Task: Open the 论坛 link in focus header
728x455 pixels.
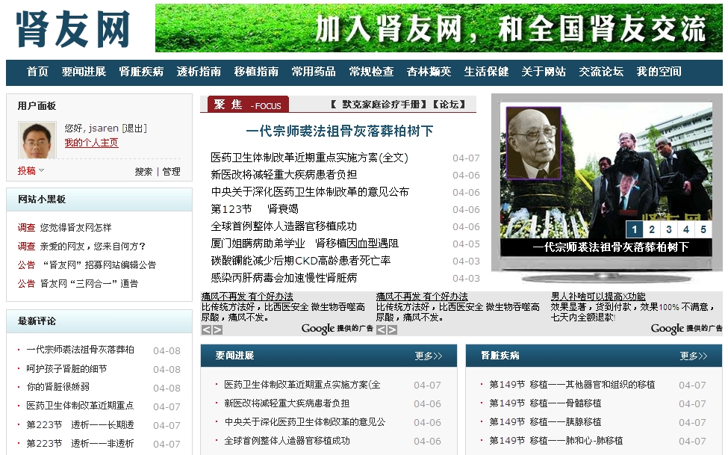Action: (449, 104)
